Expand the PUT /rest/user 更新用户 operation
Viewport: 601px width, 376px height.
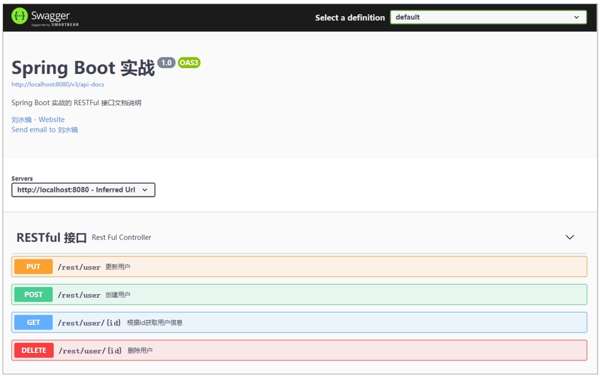[299, 267]
